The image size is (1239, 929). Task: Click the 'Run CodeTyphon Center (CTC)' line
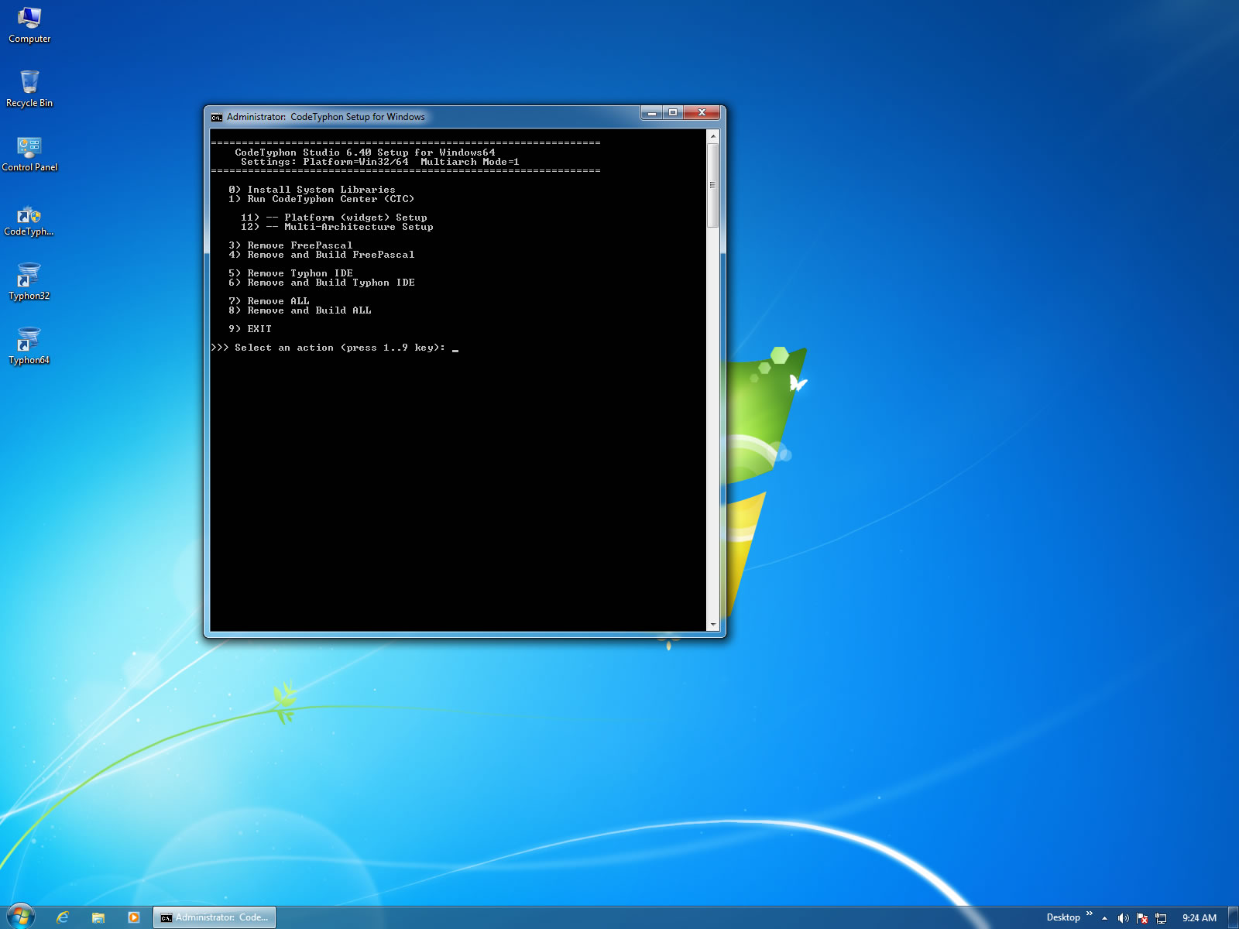(x=321, y=199)
